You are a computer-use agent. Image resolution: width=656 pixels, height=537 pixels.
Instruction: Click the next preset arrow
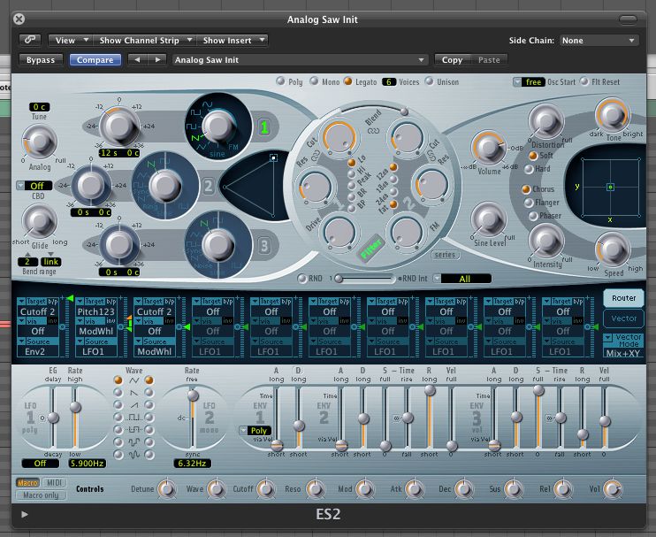click(x=157, y=60)
